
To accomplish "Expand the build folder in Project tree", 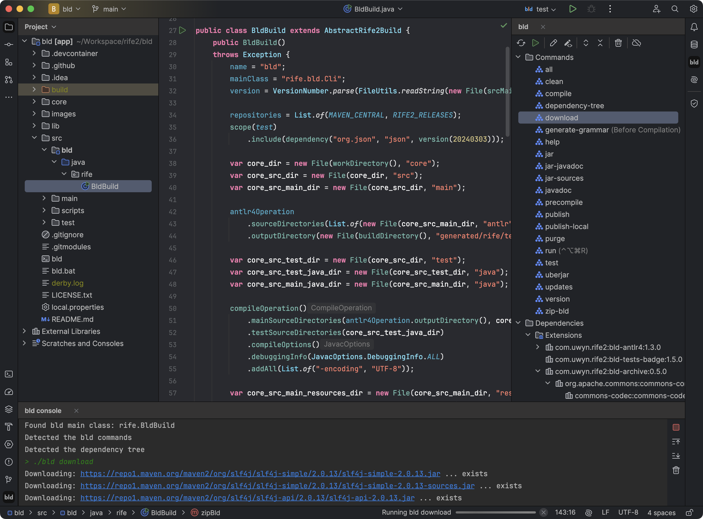I will [x=34, y=90].
